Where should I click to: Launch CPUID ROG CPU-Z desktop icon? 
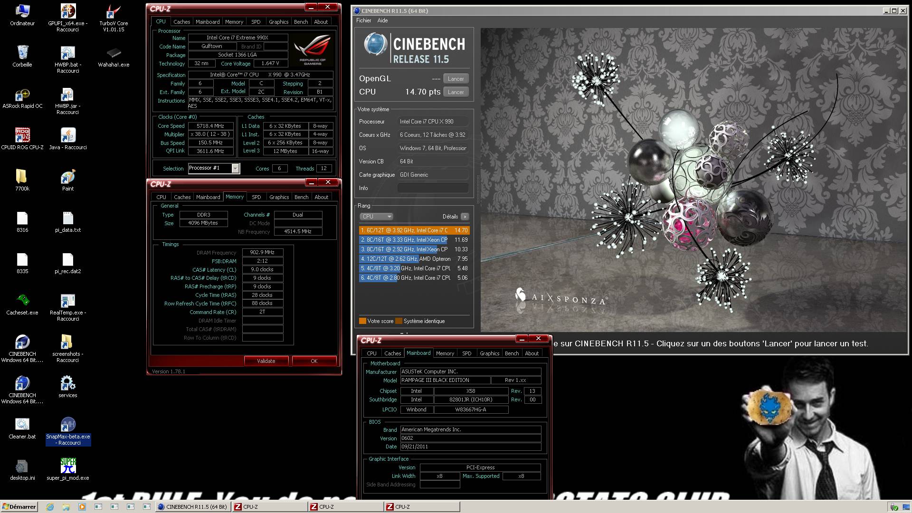pyautogui.click(x=22, y=139)
